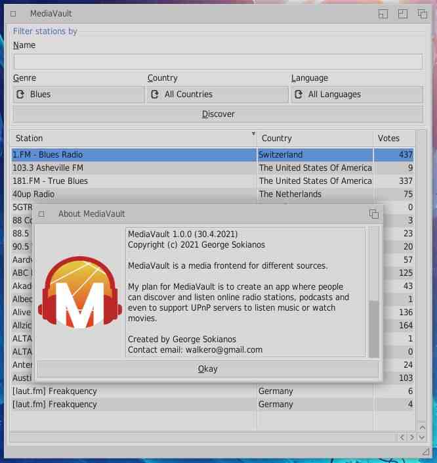Sort list by Station column header

[x=131, y=139]
